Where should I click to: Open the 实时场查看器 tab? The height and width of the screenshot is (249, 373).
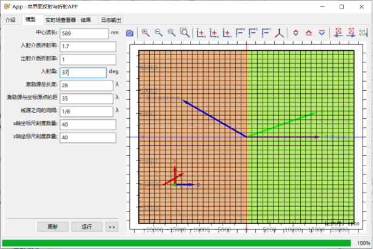(61, 20)
